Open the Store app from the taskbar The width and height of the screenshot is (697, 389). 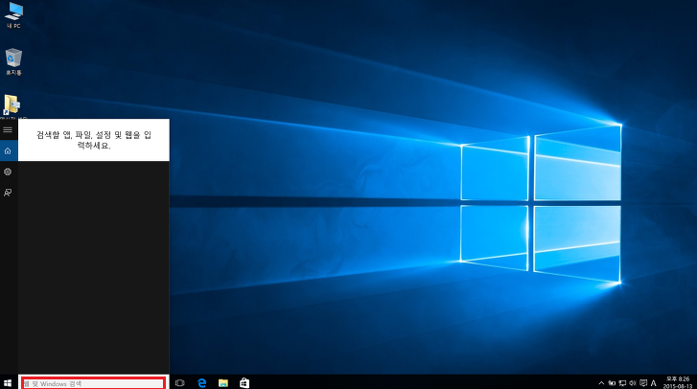(244, 383)
